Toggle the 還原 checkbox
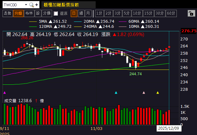Viewport: 197px width, 135px height. point(56,14)
